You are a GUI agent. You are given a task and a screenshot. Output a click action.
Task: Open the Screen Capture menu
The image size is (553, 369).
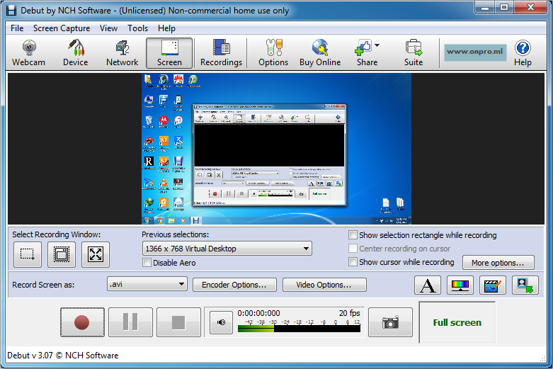click(x=62, y=28)
